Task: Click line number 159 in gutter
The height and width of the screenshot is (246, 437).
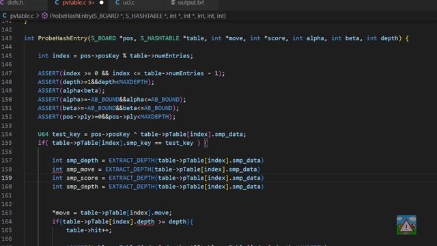Action: click(x=7, y=178)
